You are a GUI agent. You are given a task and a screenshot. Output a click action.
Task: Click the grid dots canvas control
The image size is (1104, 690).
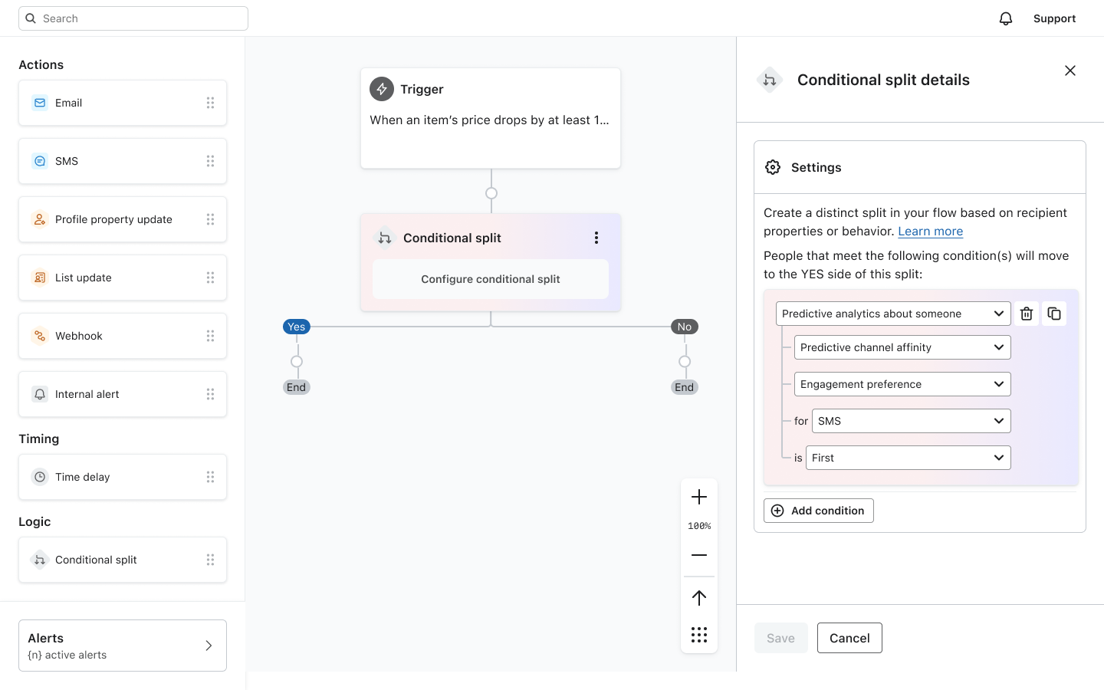click(x=698, y=635)
